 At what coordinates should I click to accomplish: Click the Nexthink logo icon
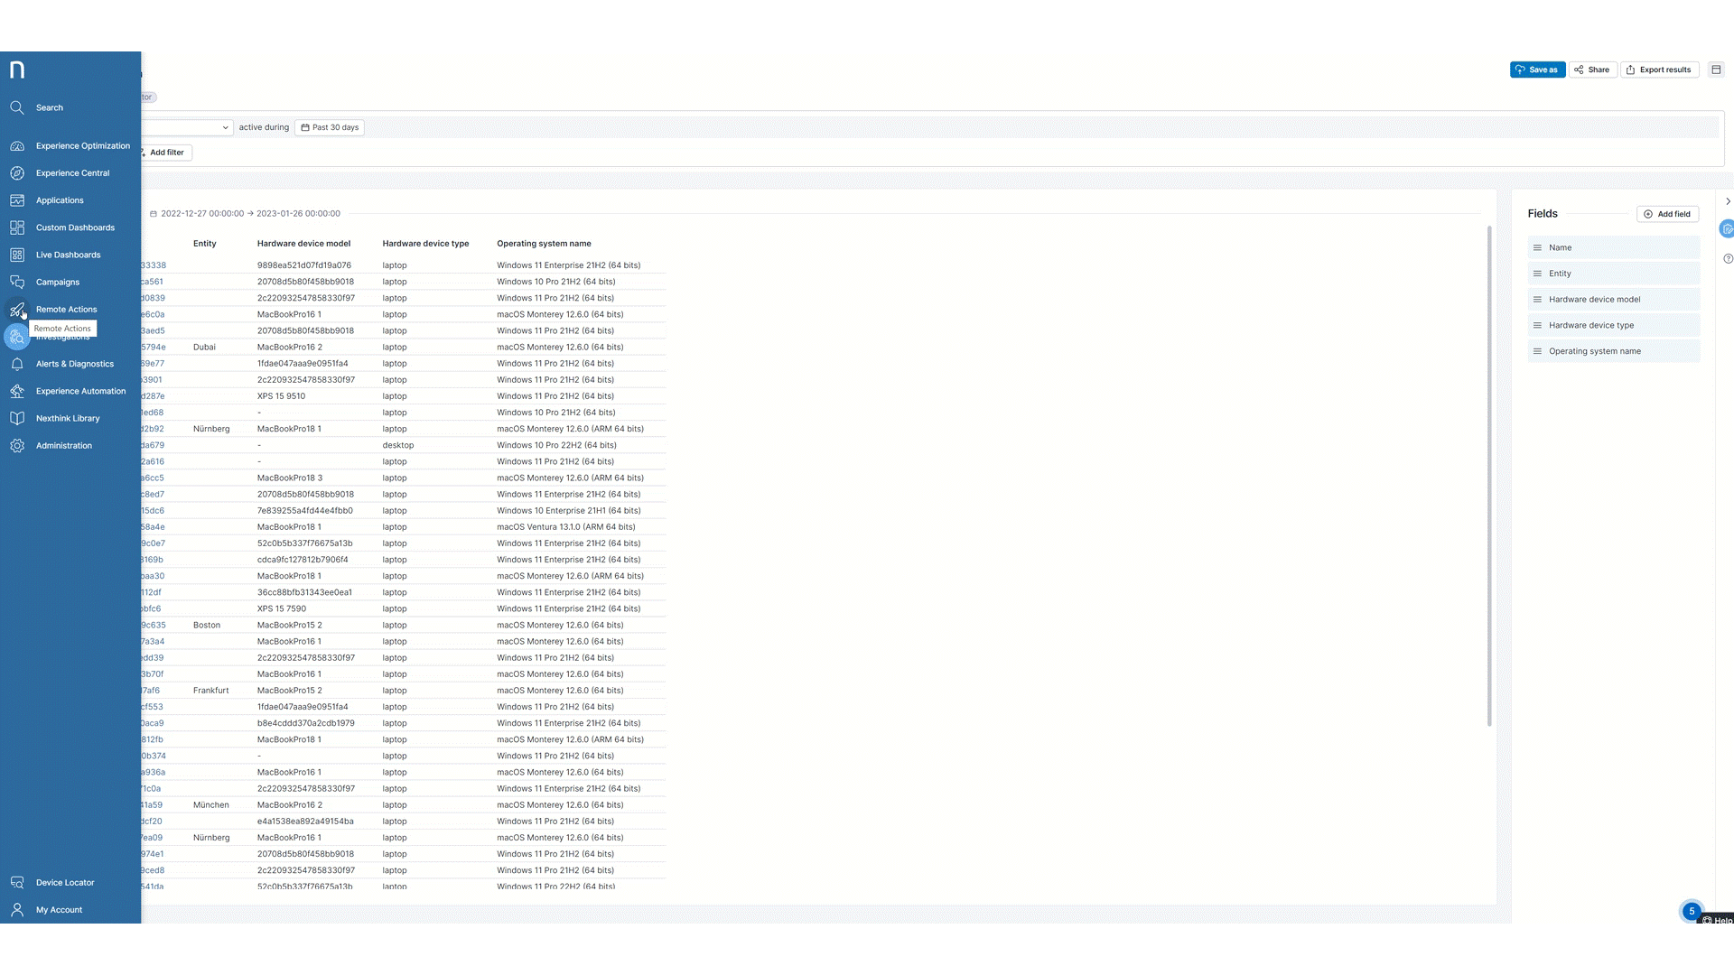tap(17, 70)
